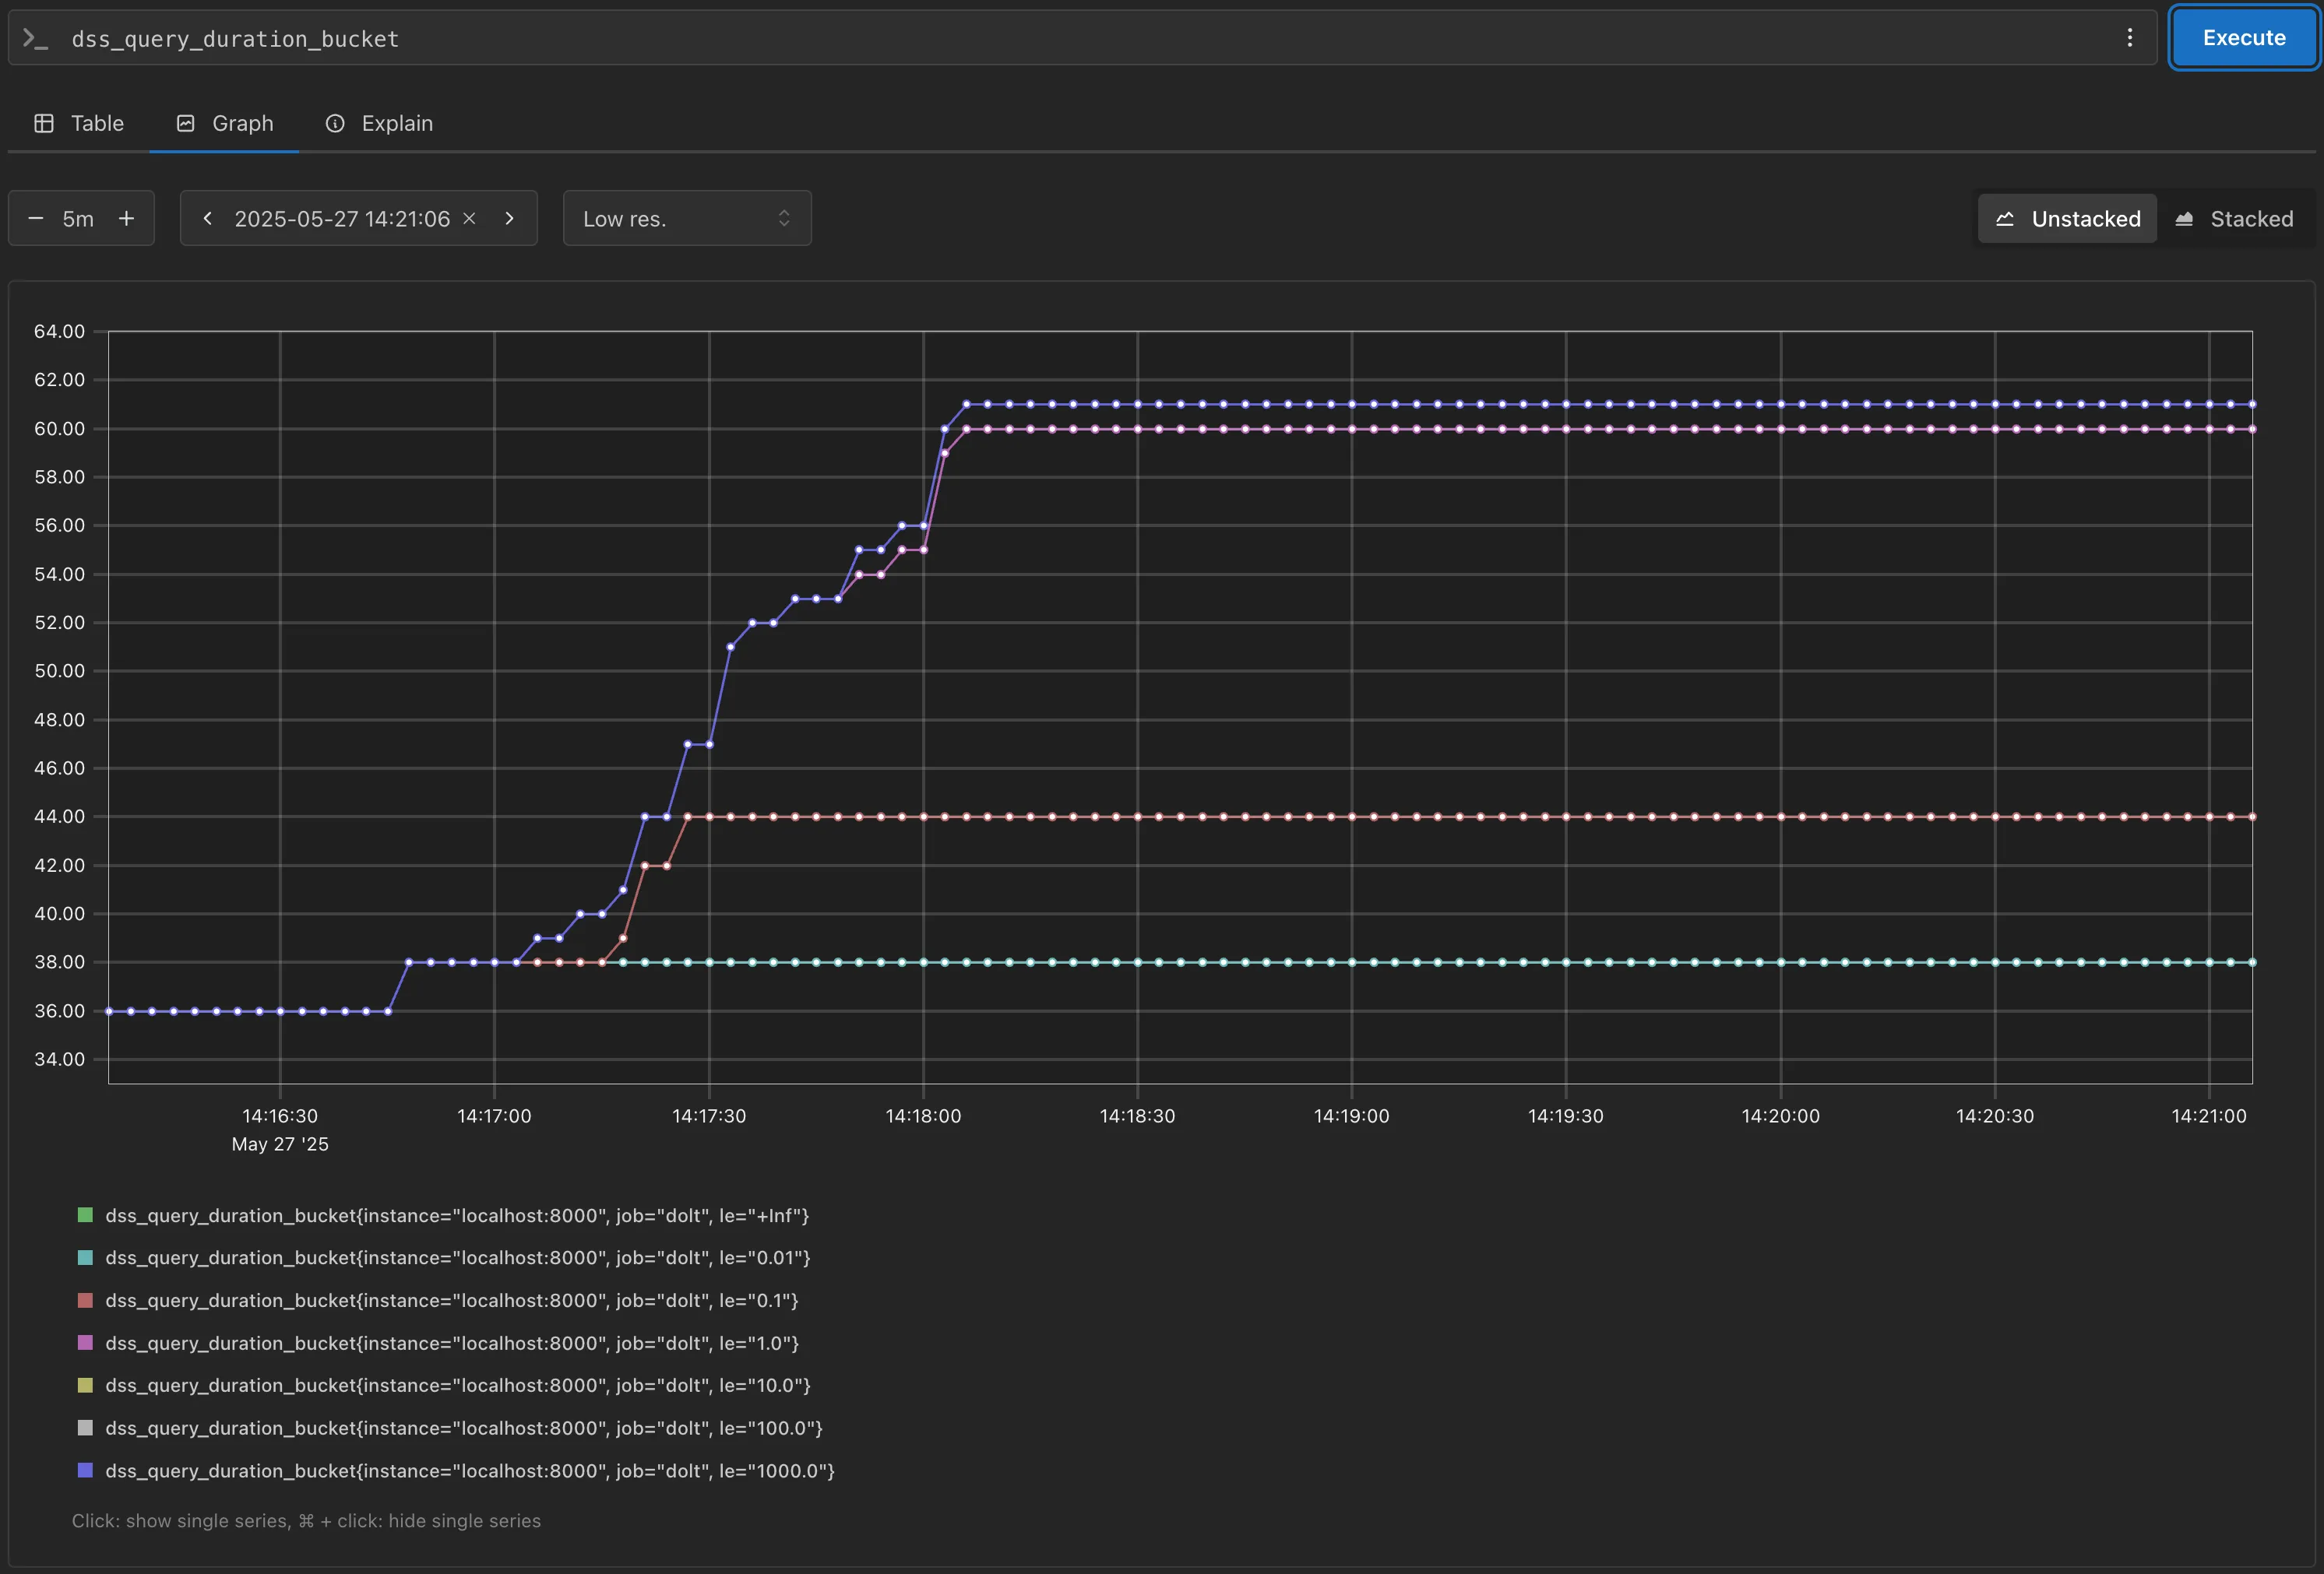
Task: Click the Graph chart icon
Action: coord(186,123)
